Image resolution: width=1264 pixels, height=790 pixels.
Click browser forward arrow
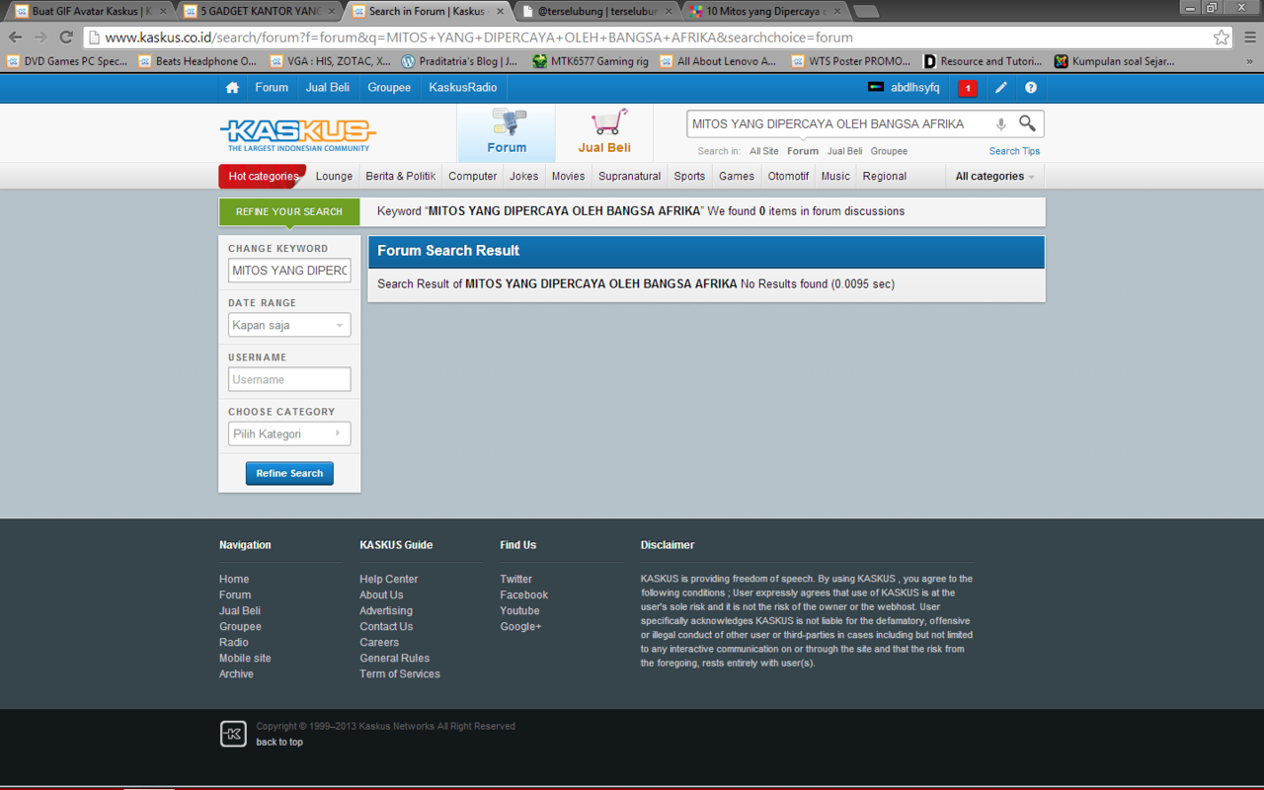tap(40, 38)
